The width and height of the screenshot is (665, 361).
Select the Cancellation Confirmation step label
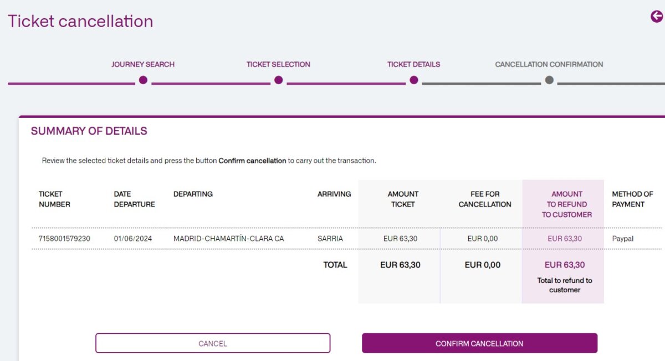pyautogui.click(x=549, y=64)
